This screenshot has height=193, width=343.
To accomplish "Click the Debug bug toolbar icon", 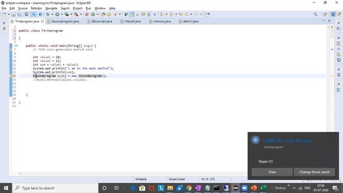I will tap(48, 14).
